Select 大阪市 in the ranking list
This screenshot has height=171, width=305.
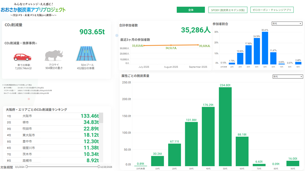point(27,116)
